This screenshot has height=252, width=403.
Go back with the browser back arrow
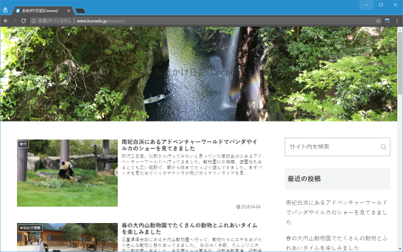click(6, 21)
